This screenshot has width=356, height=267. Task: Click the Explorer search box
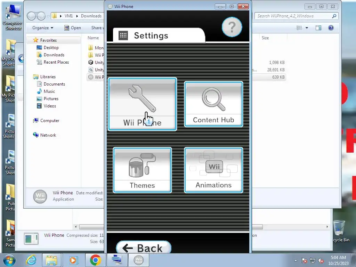coord(296,16)
